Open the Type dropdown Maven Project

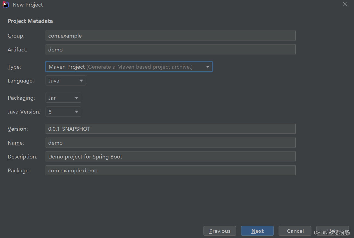[x=129, y=67]
